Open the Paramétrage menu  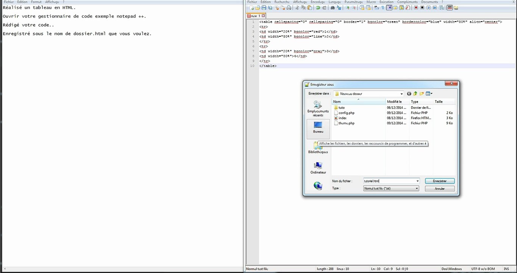[x=354, y=2]
